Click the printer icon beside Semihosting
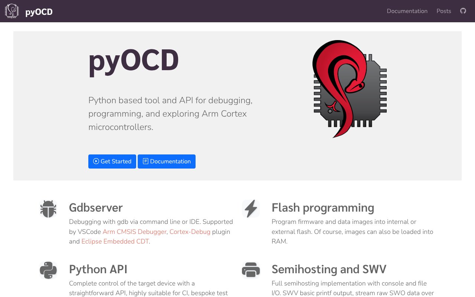Image resolution: width=475 pixels, height=297 pixels. pyautogui.click(x=251, y=270)
